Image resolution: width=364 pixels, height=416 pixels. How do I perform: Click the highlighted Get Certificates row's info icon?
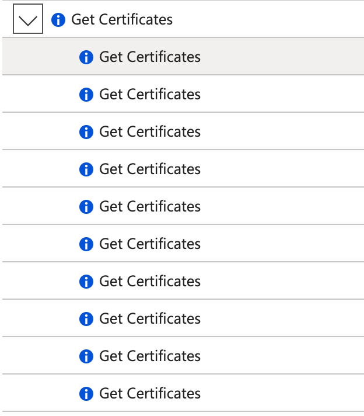86,57
